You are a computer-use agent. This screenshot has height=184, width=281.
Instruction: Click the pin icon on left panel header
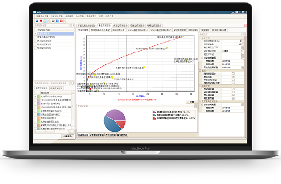pyautogui.click(x=70, y=26)
